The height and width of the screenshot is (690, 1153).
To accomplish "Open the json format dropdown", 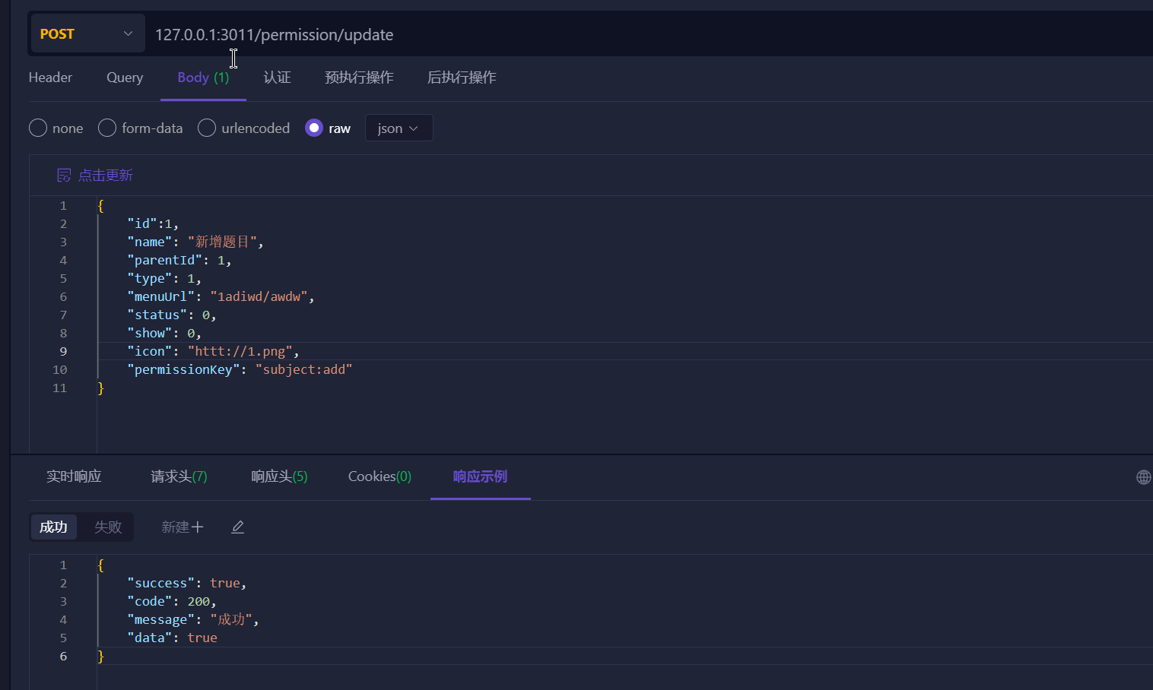I will click(399, 128).
